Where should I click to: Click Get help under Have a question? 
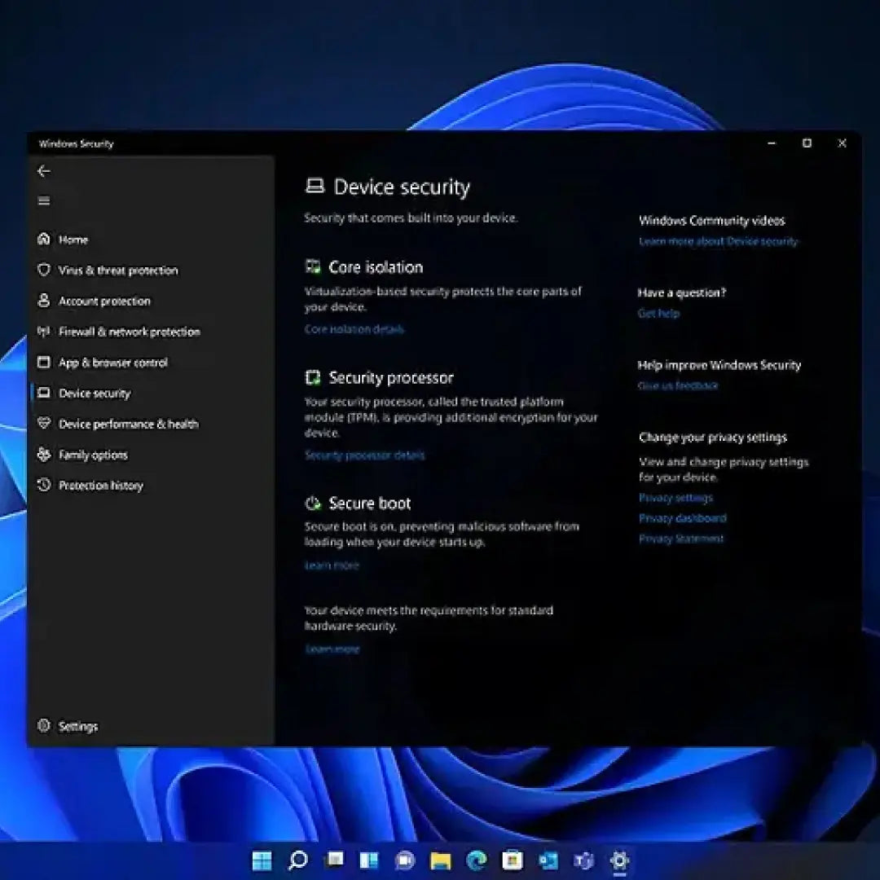pyautogui.click(x=658, y=313)
